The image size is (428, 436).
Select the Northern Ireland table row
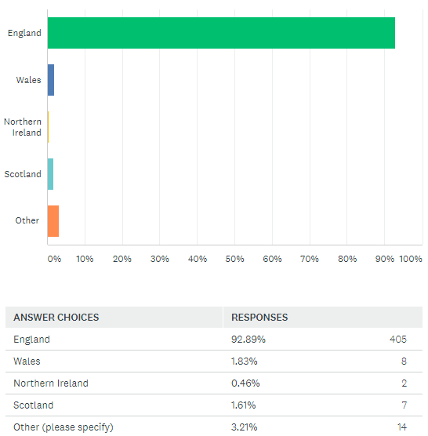(214, 383)
